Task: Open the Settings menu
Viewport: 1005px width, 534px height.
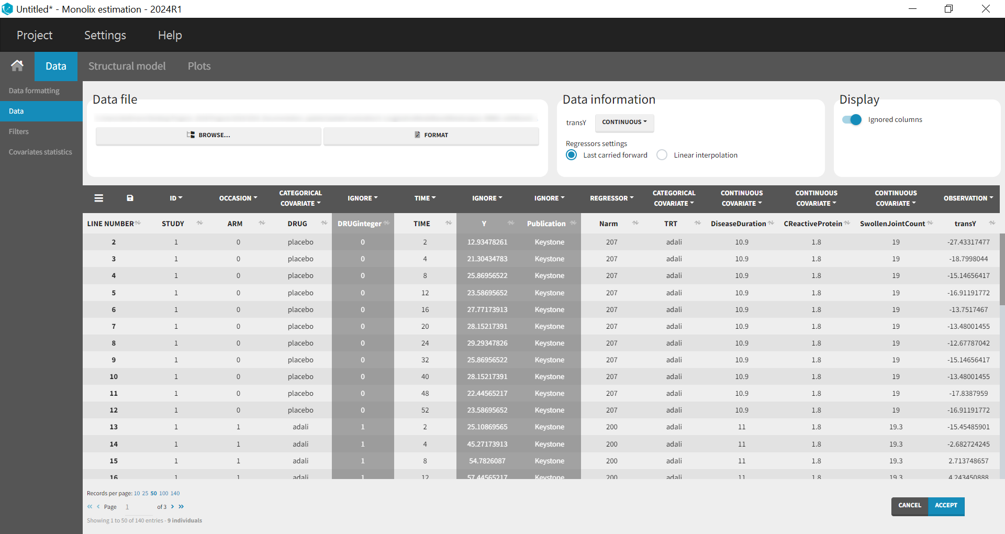Action: coord(105,35)
